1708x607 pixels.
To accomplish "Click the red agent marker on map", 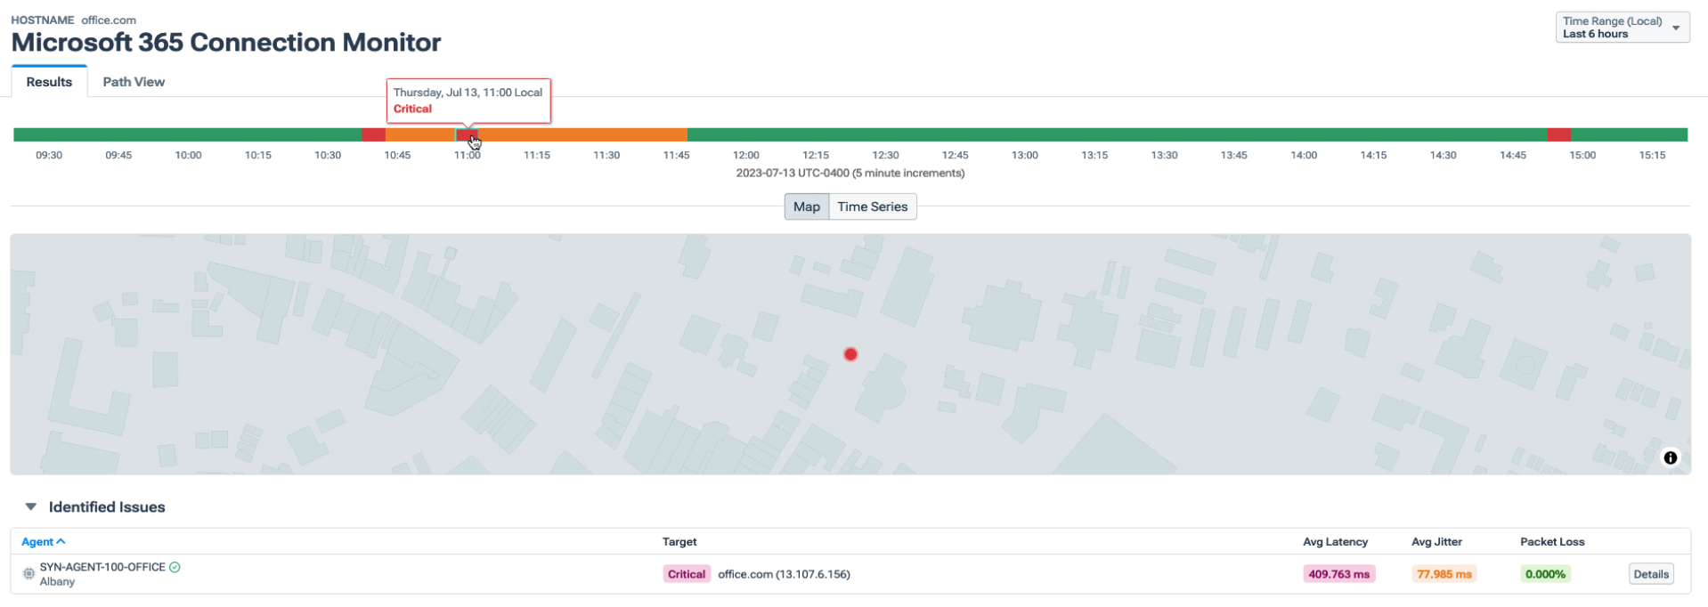I will [x=850, y=354].
